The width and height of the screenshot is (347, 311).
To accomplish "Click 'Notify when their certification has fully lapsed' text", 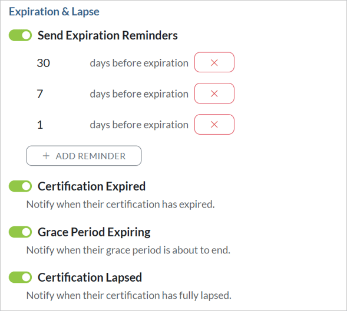I will [129, 296].
